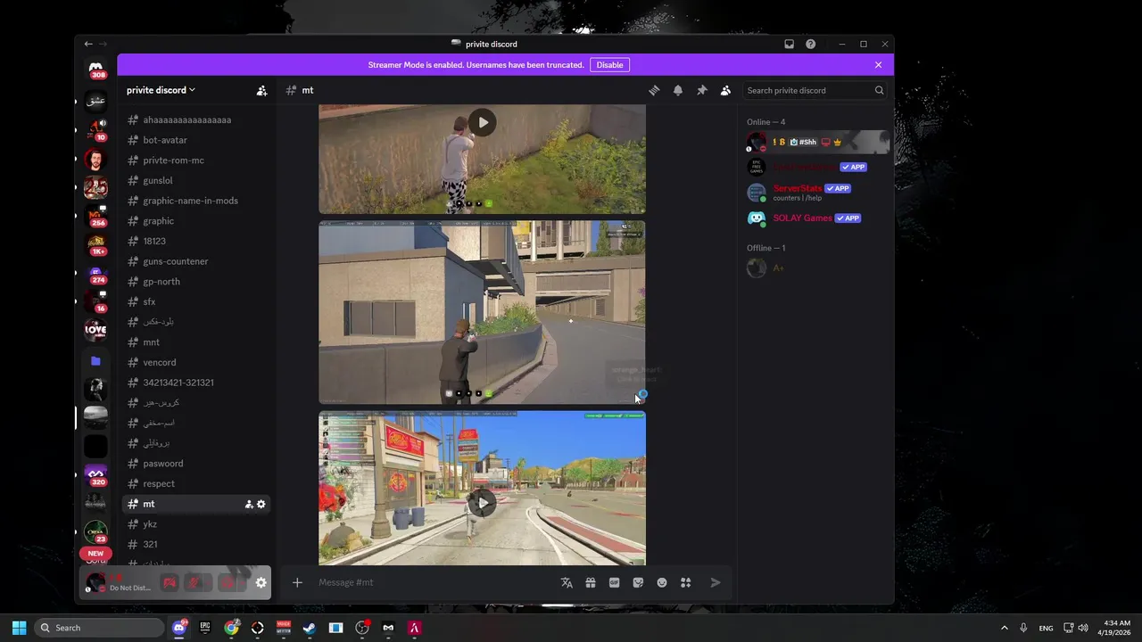Open the pasword channel
The height and width of the screenshot is (642, 1142).
click(196, 464)
